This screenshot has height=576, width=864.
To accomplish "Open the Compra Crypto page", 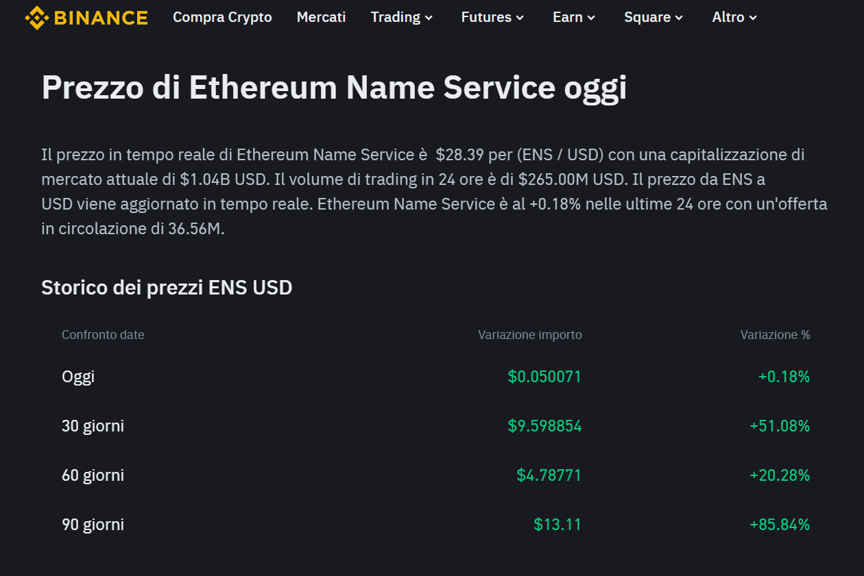I will (222, 17).
